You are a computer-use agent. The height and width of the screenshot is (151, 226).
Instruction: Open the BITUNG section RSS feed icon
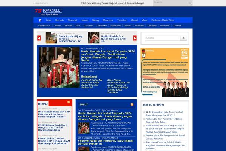coord(69,102)
